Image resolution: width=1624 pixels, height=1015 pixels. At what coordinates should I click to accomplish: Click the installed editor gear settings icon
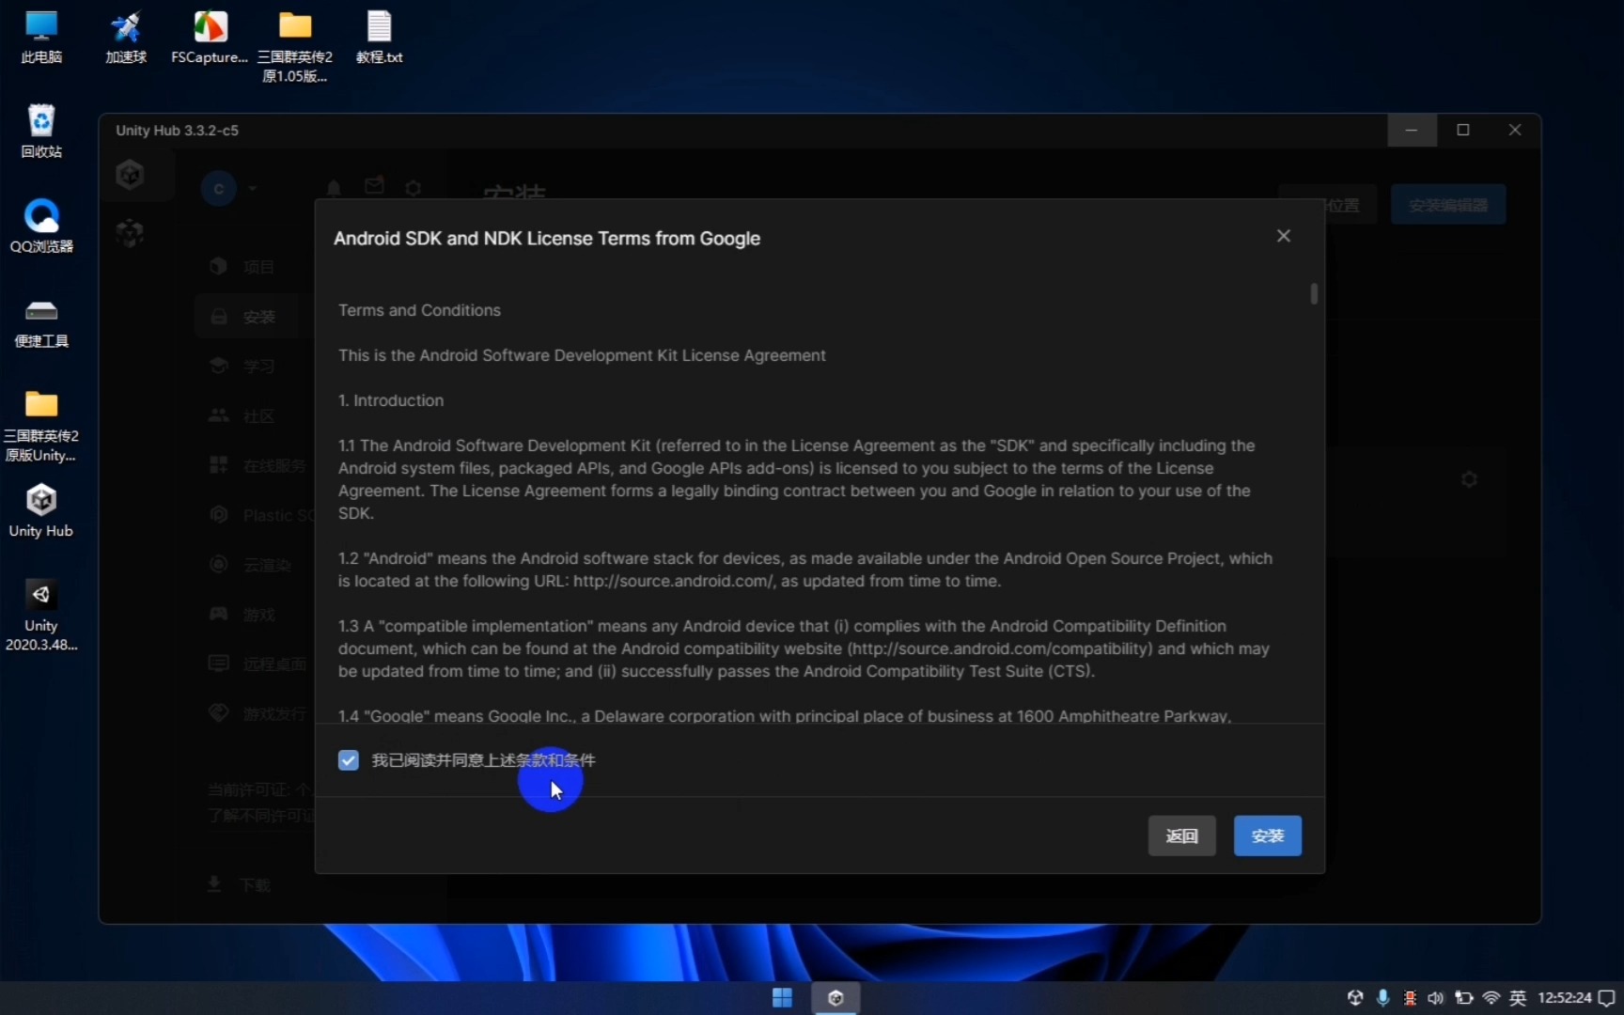click(1469, 480)
